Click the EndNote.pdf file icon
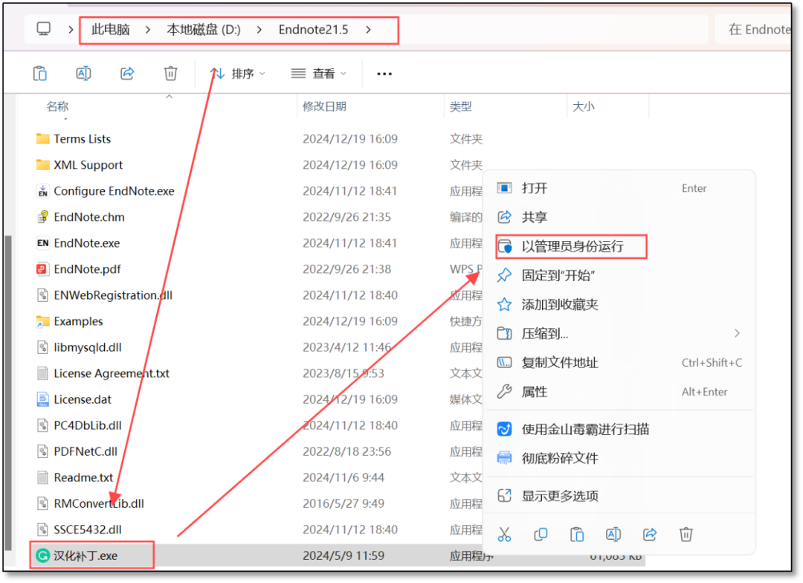Screen dimensions: 803x583 tap(43, 269)
